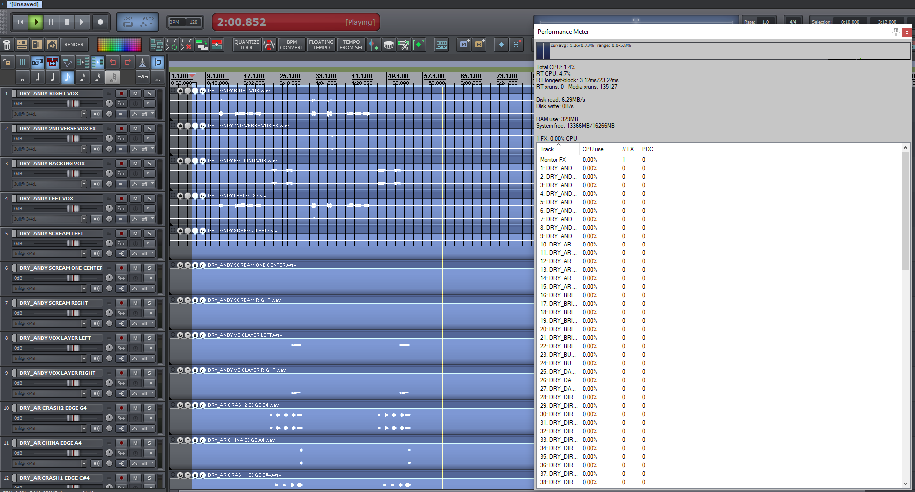Screen dimensions: 915x492
Task: Open automation mode dropdown on DRY_AR CRASH2 EDGE G4
Action: tap(143, 428)
